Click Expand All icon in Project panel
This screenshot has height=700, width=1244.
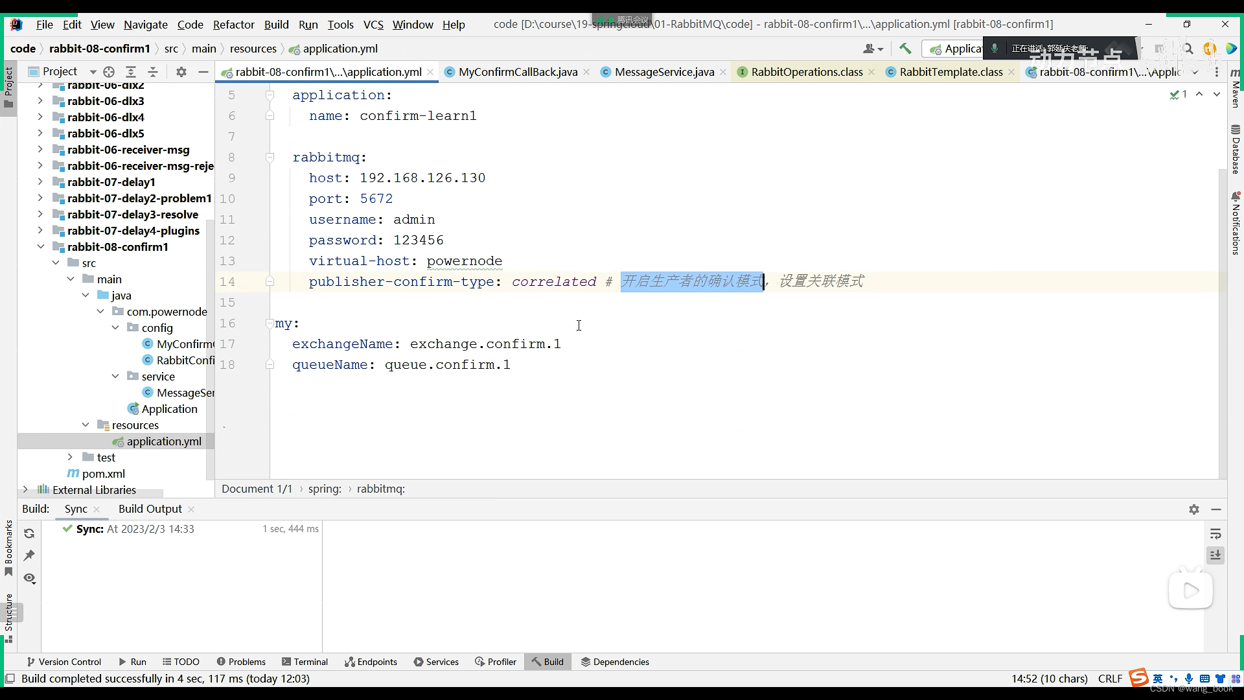(131, 72)
